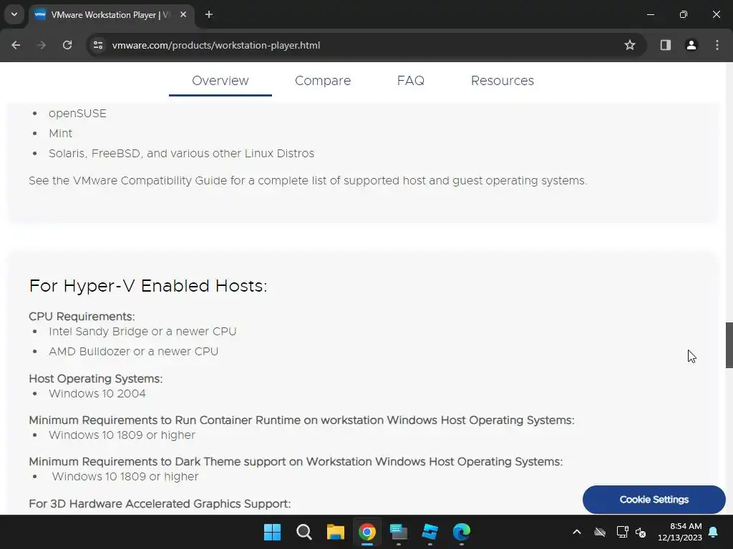Switch to the Overview tab
Screen dimensions: 733x549
pos(220,81)
